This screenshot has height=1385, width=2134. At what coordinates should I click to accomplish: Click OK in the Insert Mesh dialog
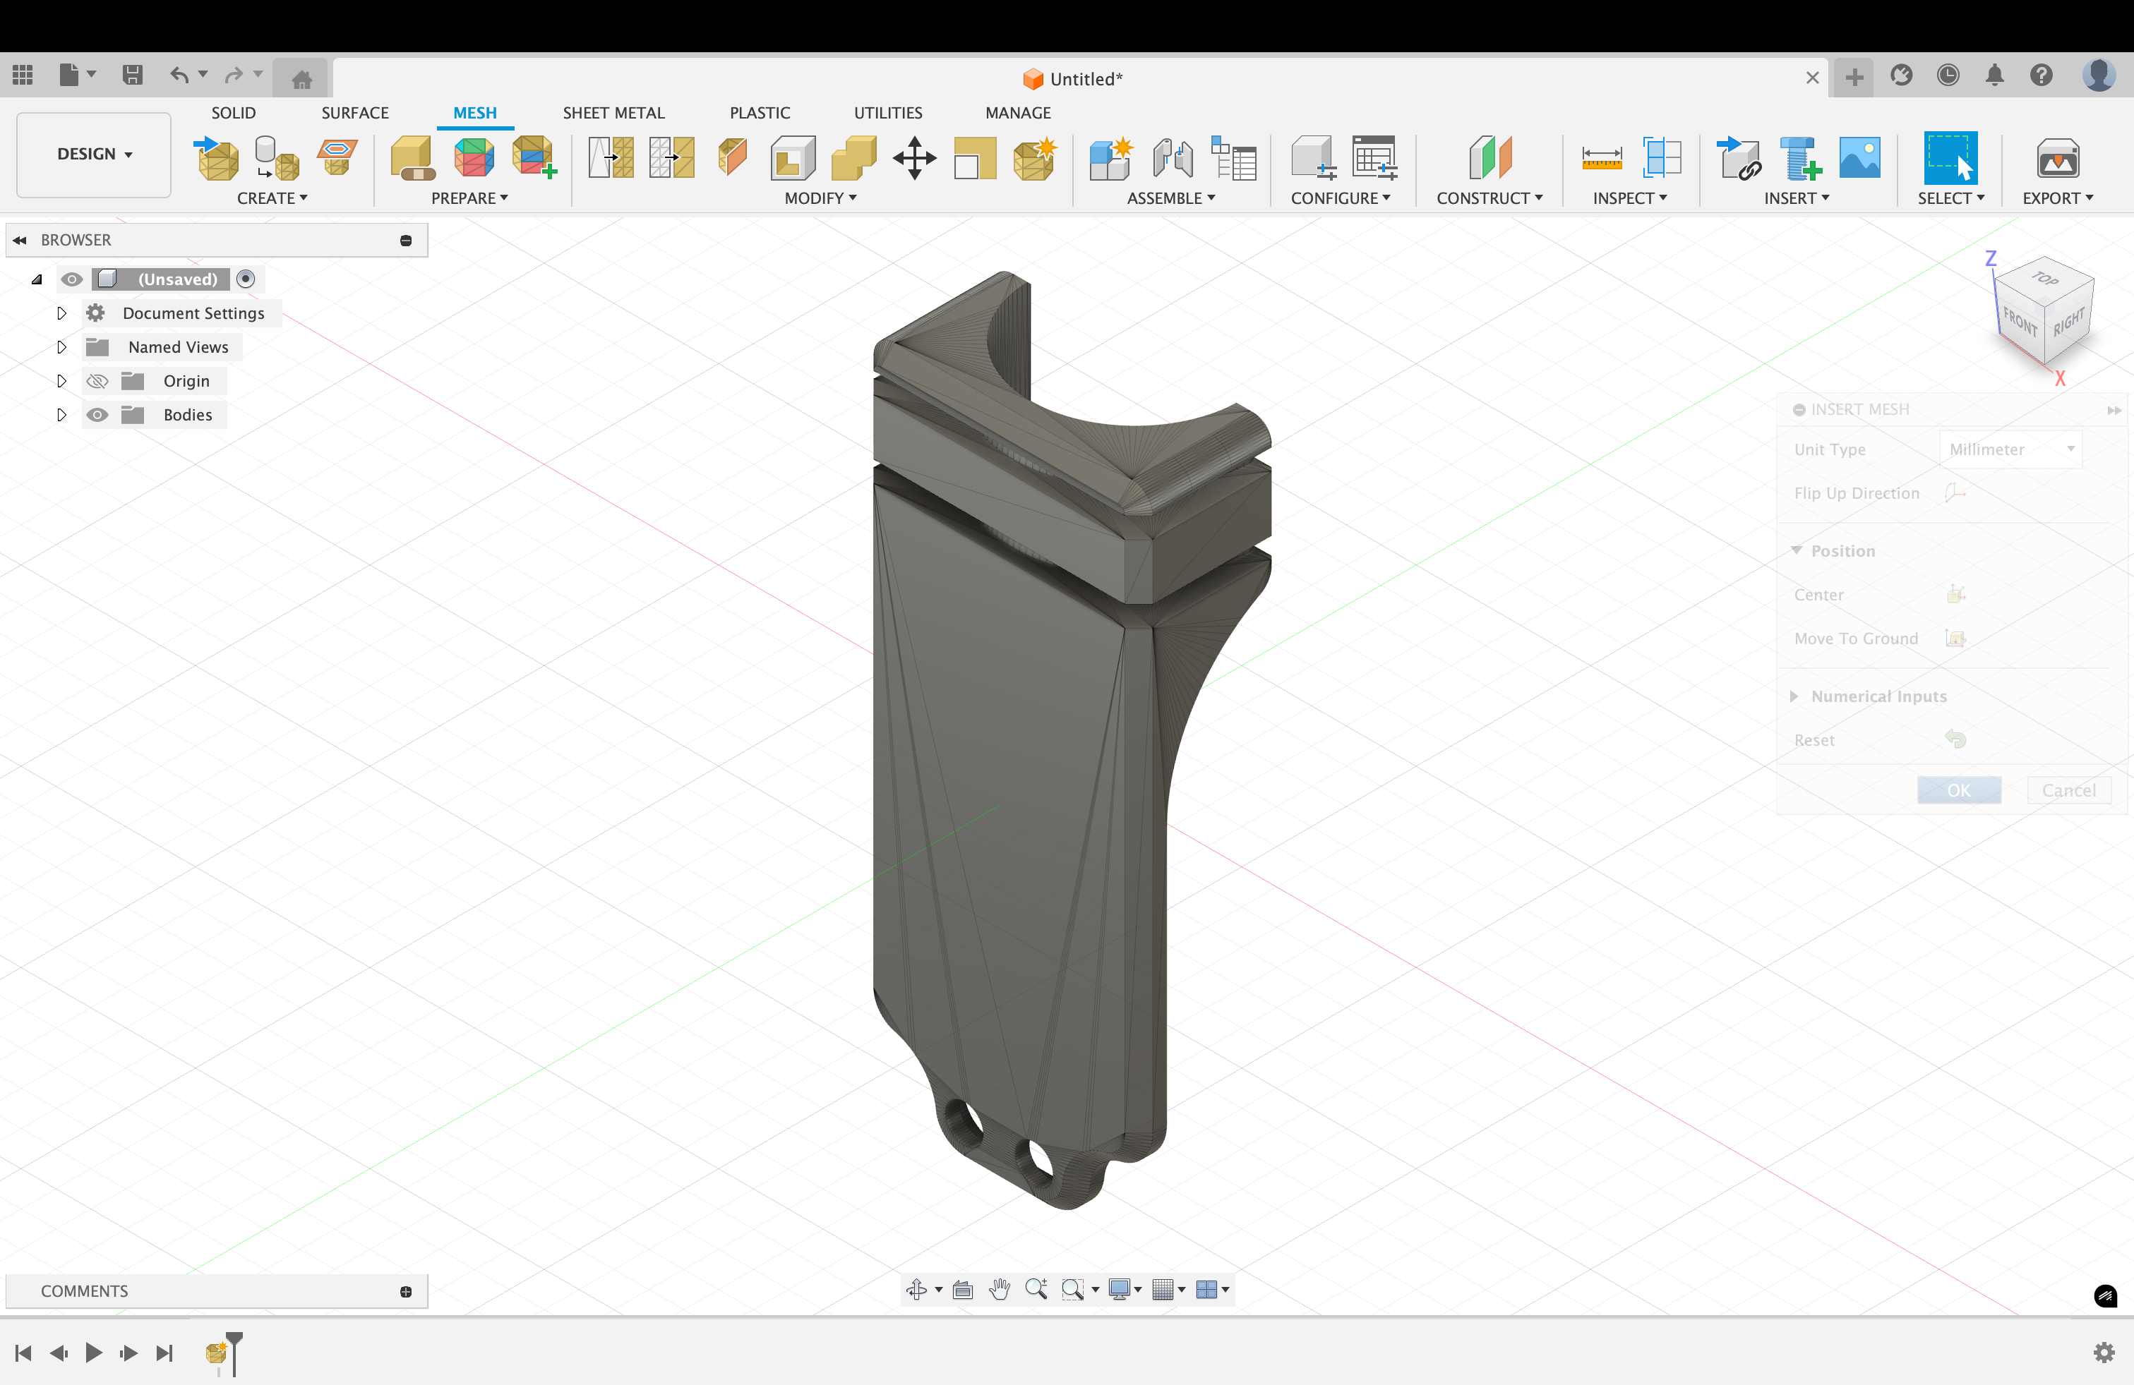coord(1959,790)
